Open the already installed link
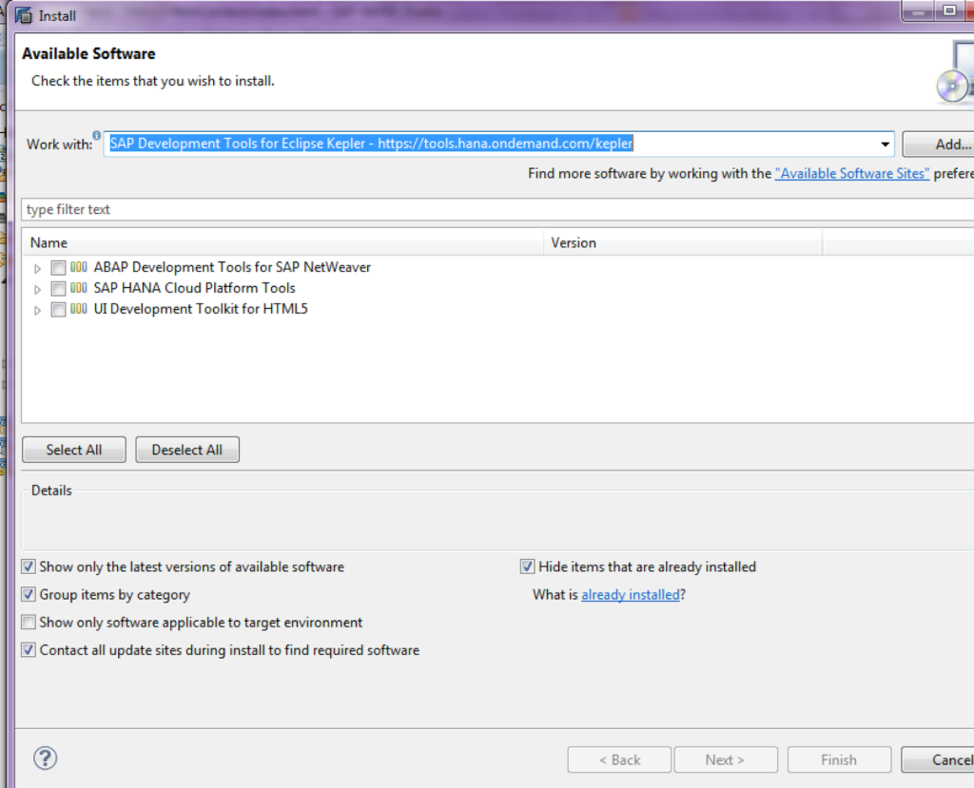This screenshot has width=974, height=788. [x=631, y=595]
